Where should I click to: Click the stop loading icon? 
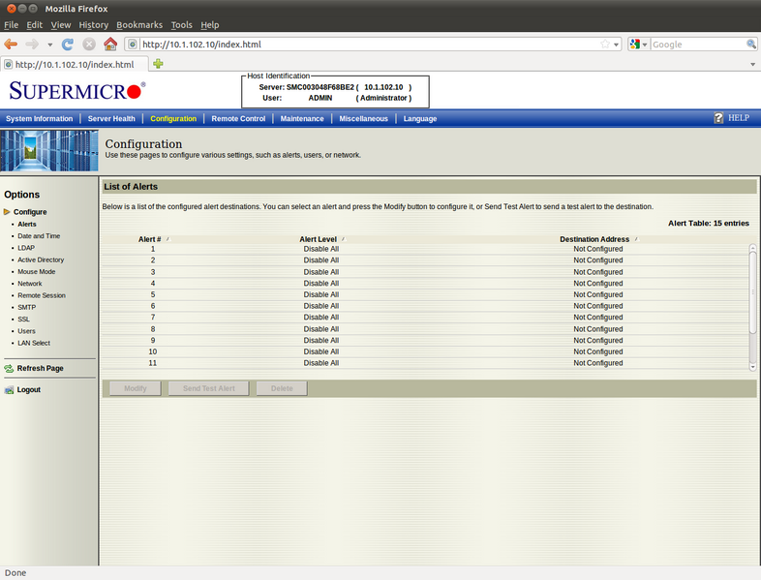[89, 45]
